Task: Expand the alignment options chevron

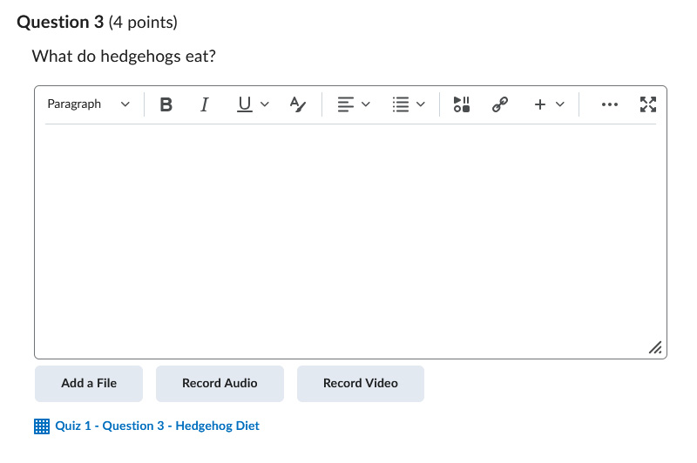Action: pyautogui.click(x=365, y=104)
